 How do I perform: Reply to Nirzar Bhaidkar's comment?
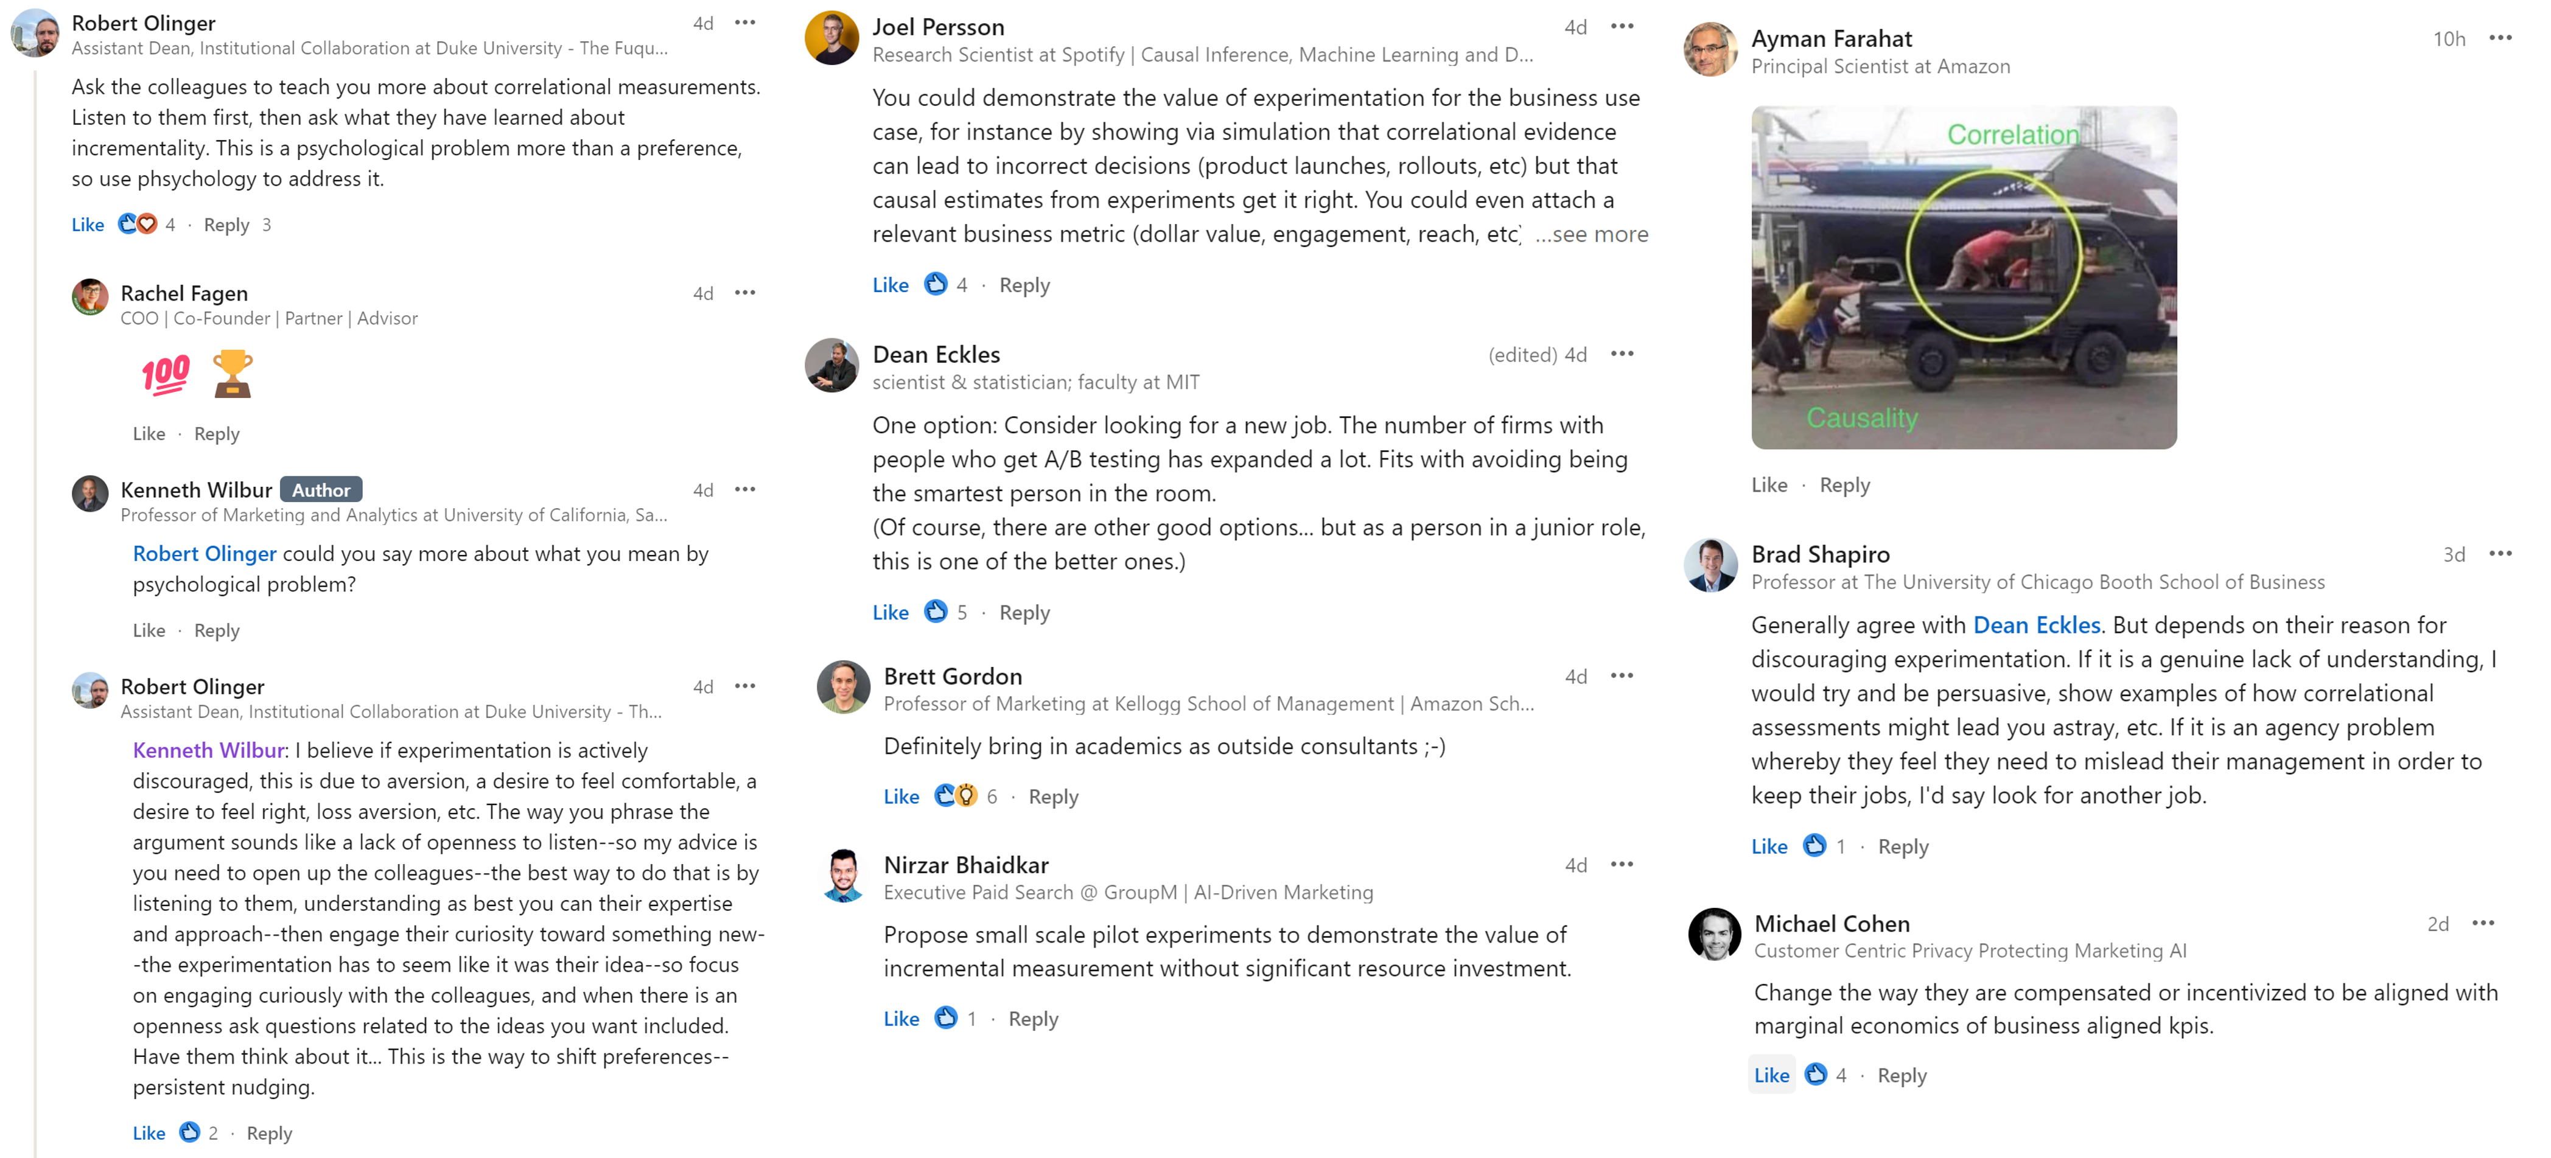click(x=1033, y=1019)
